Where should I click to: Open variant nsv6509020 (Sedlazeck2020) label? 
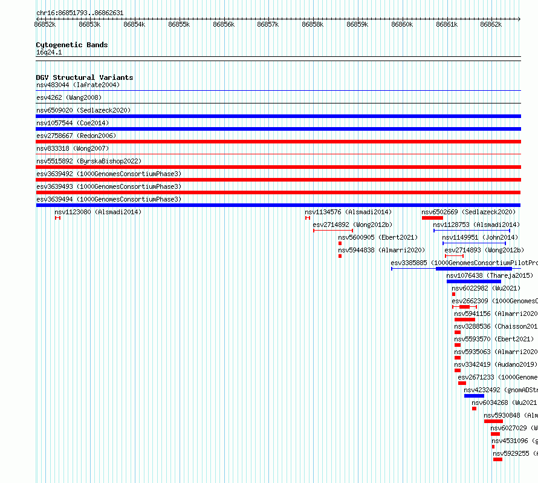83,110
